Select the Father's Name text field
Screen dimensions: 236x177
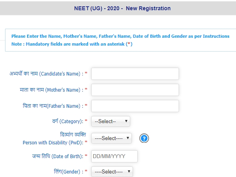pyautogui.click(x=135, y=106)
